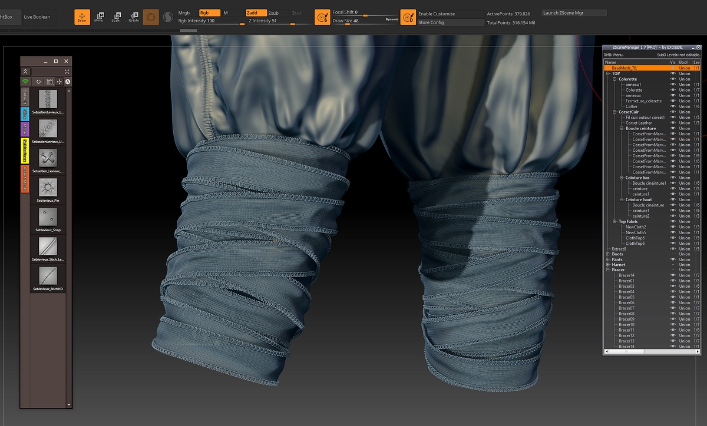This screenshot has height=426, width=707.
Task: Select the Seblevieux_StichHD brush thumbnail
Action: 48,276
